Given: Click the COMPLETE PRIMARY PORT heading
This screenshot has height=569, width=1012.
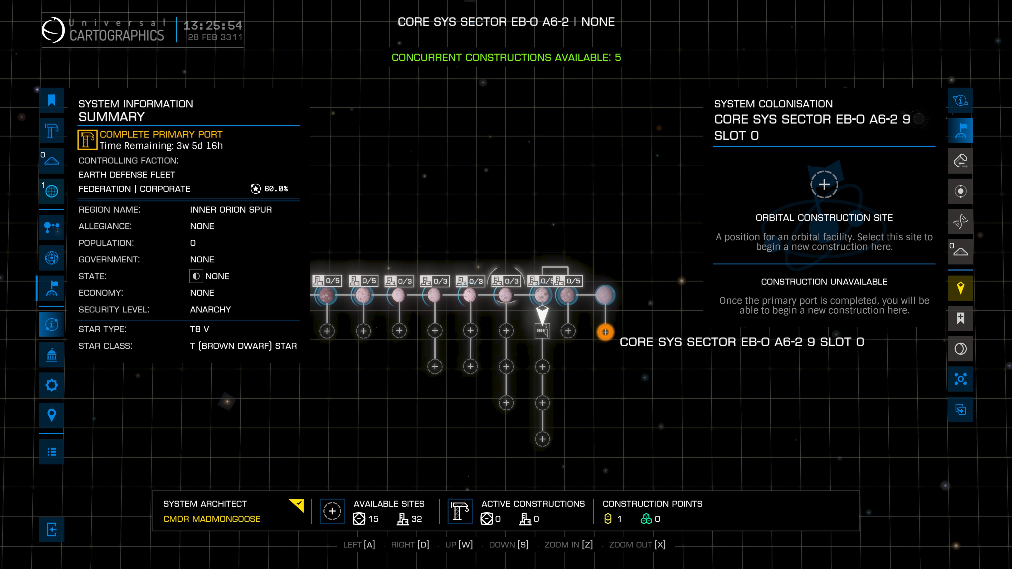Looking at the screenshot, I should click(x=161, y=134).
